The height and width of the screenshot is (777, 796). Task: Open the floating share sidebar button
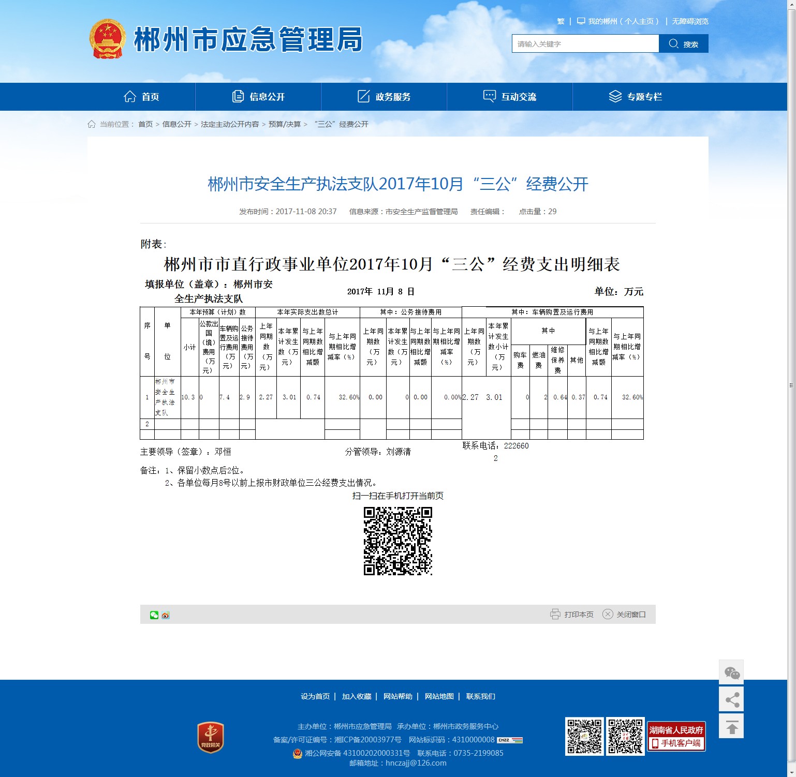click(x=731, y=699)
